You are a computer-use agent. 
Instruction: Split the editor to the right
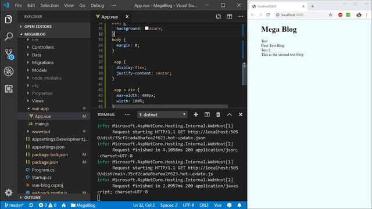229,16
